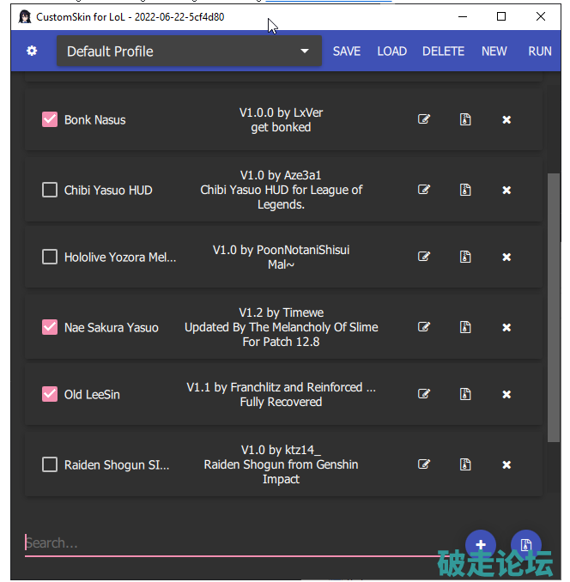Click the round plus button to add mod
The height and width of the screenshot is (582, 570).
(481, 544)
